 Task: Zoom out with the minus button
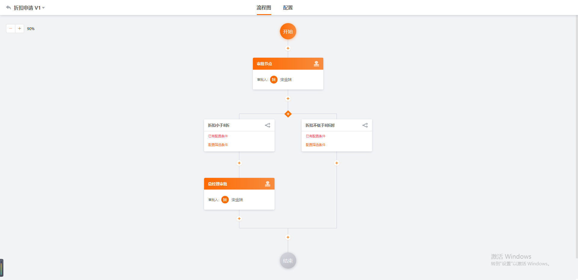pyautogui.click(x=11, y=29)
